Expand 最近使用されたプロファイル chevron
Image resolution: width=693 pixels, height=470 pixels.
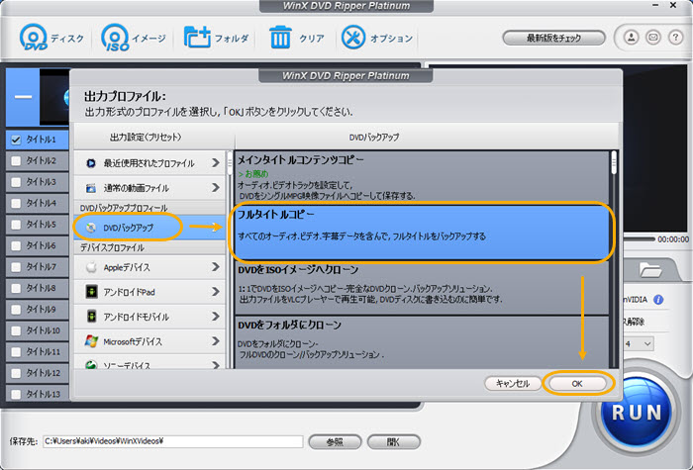pos(216,163)
